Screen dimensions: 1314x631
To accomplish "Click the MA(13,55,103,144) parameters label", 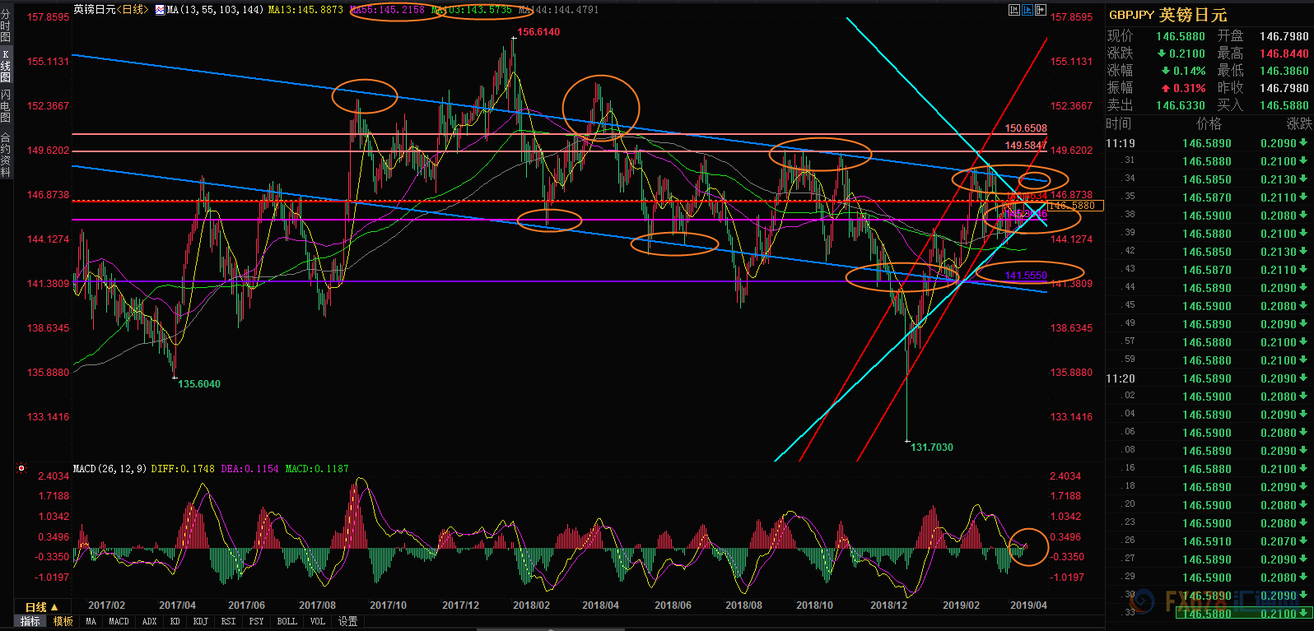I will point(216,10).
